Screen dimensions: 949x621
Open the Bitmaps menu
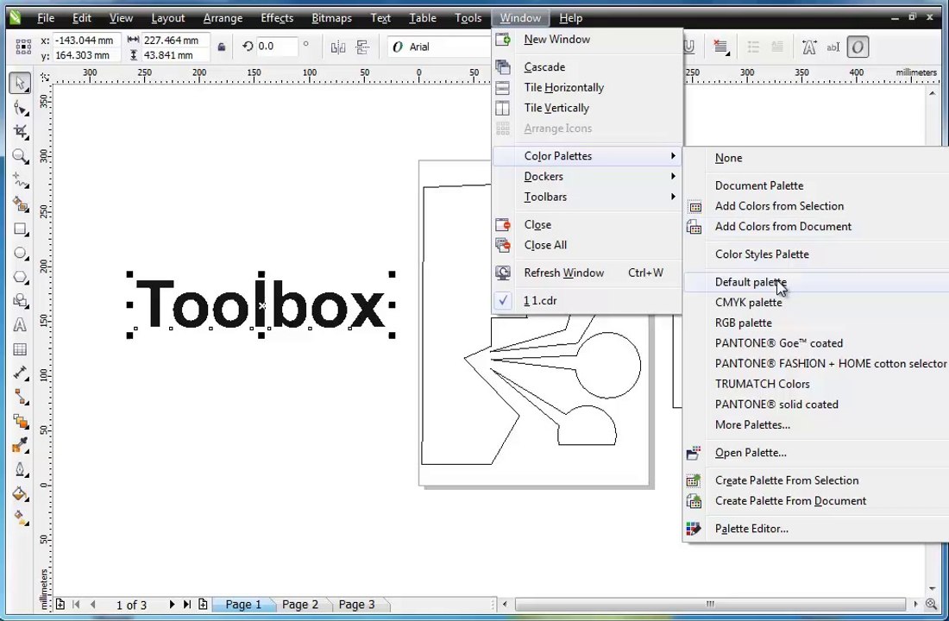pyautogui.click(x=331, y=18)
